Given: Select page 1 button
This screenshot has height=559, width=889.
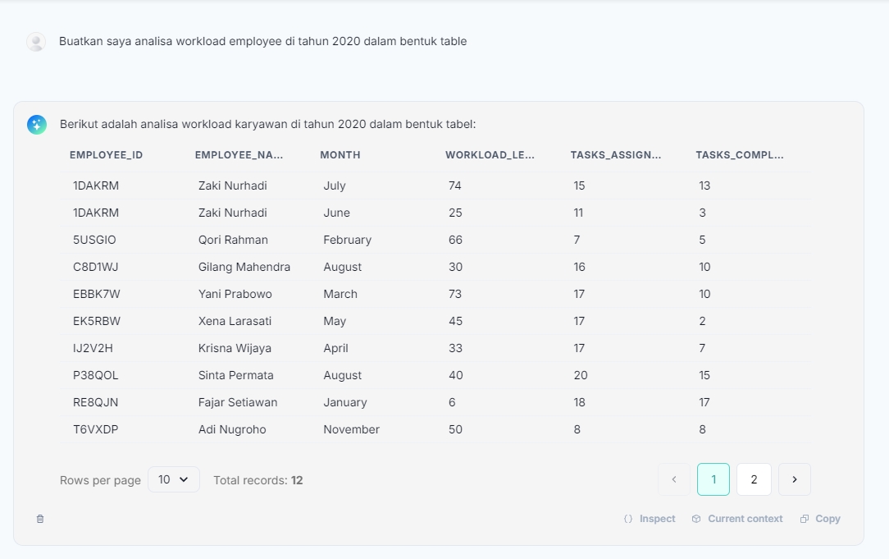Looking at the screenshot, I should coord(713,479).
